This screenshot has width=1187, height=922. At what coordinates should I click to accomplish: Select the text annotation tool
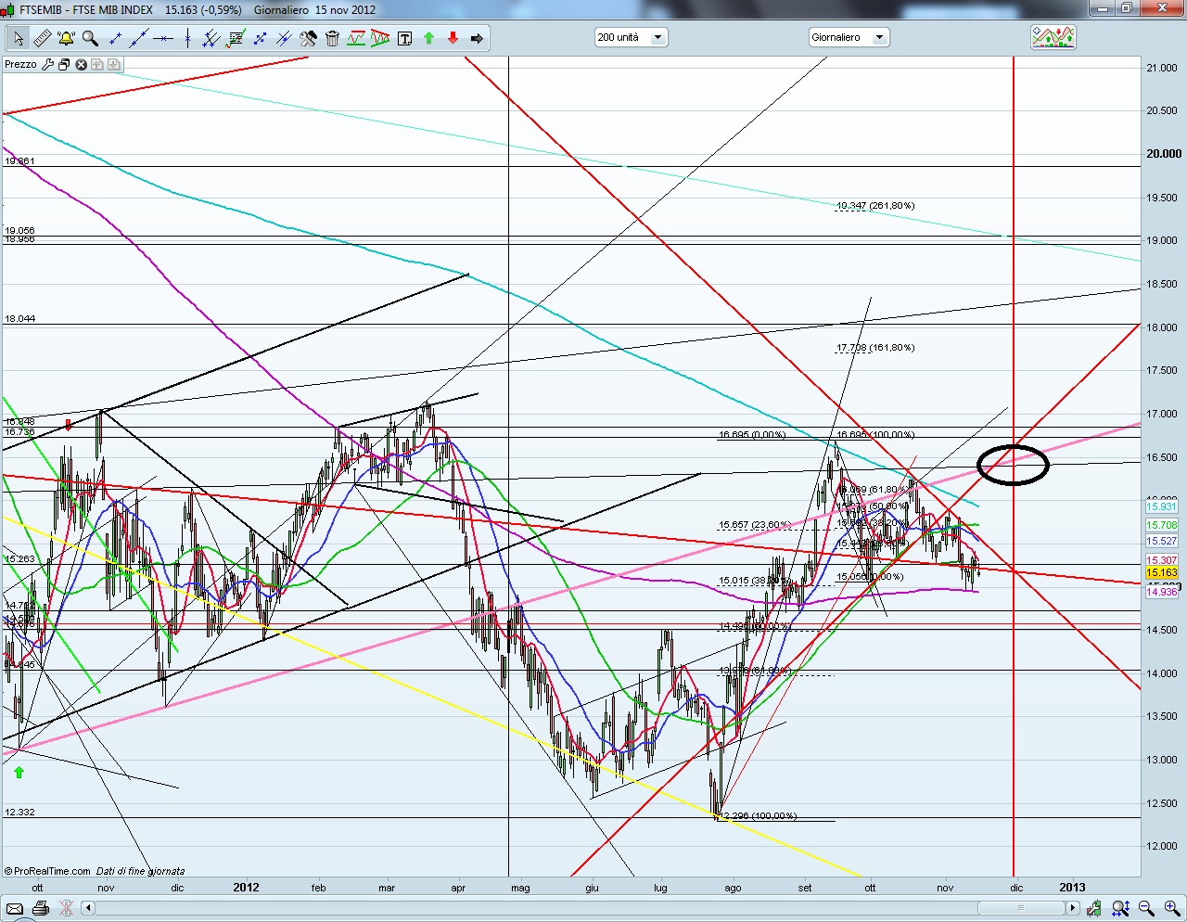[x=404, y=38]
